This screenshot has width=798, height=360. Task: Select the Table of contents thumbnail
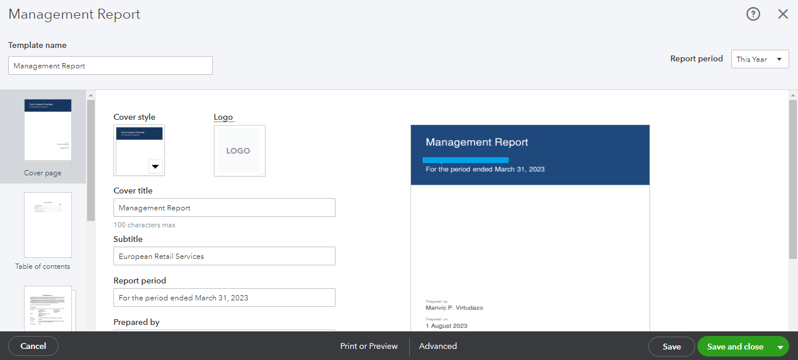[48, 225]
